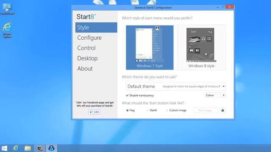271x152 pixels.
Task: Select the Flag start button option
Action: 130,110
